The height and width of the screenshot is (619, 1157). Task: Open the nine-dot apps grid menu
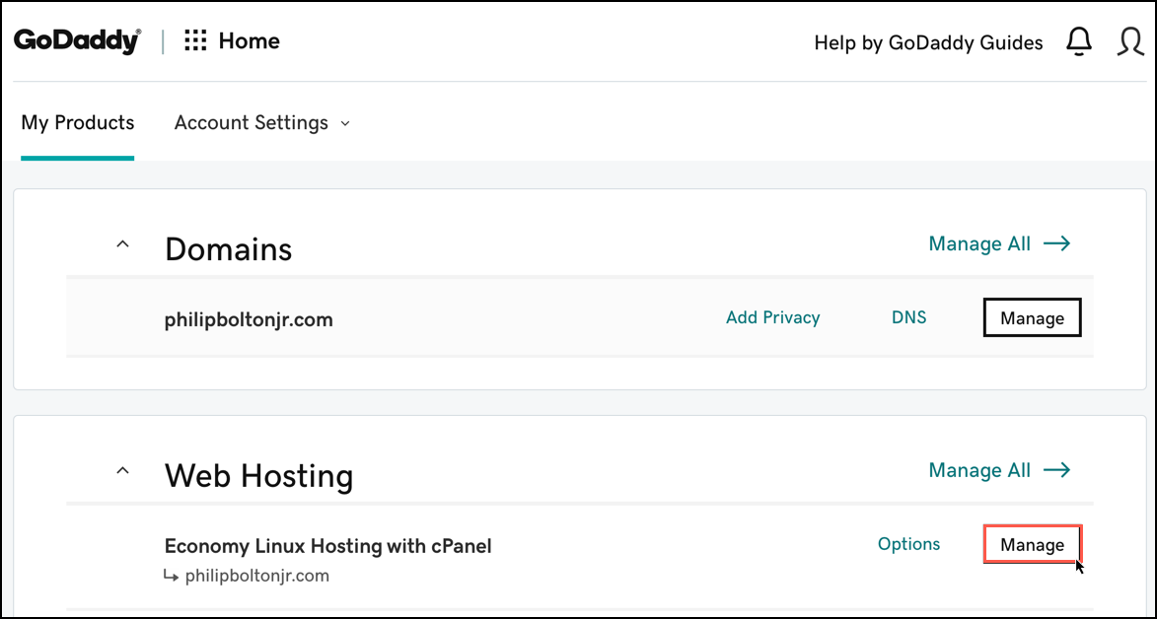point(195,41)
